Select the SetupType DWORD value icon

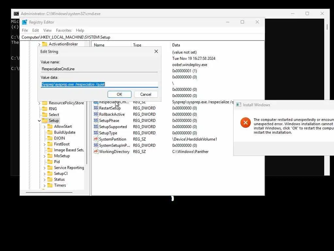coord(96,133)
